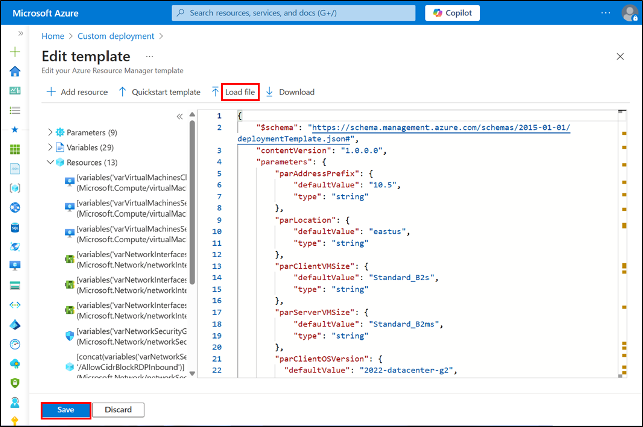The width and height of the screenshot is (643, 427).
Task: Open the Home icon in the left sidebar
Action: coord(15,71)
